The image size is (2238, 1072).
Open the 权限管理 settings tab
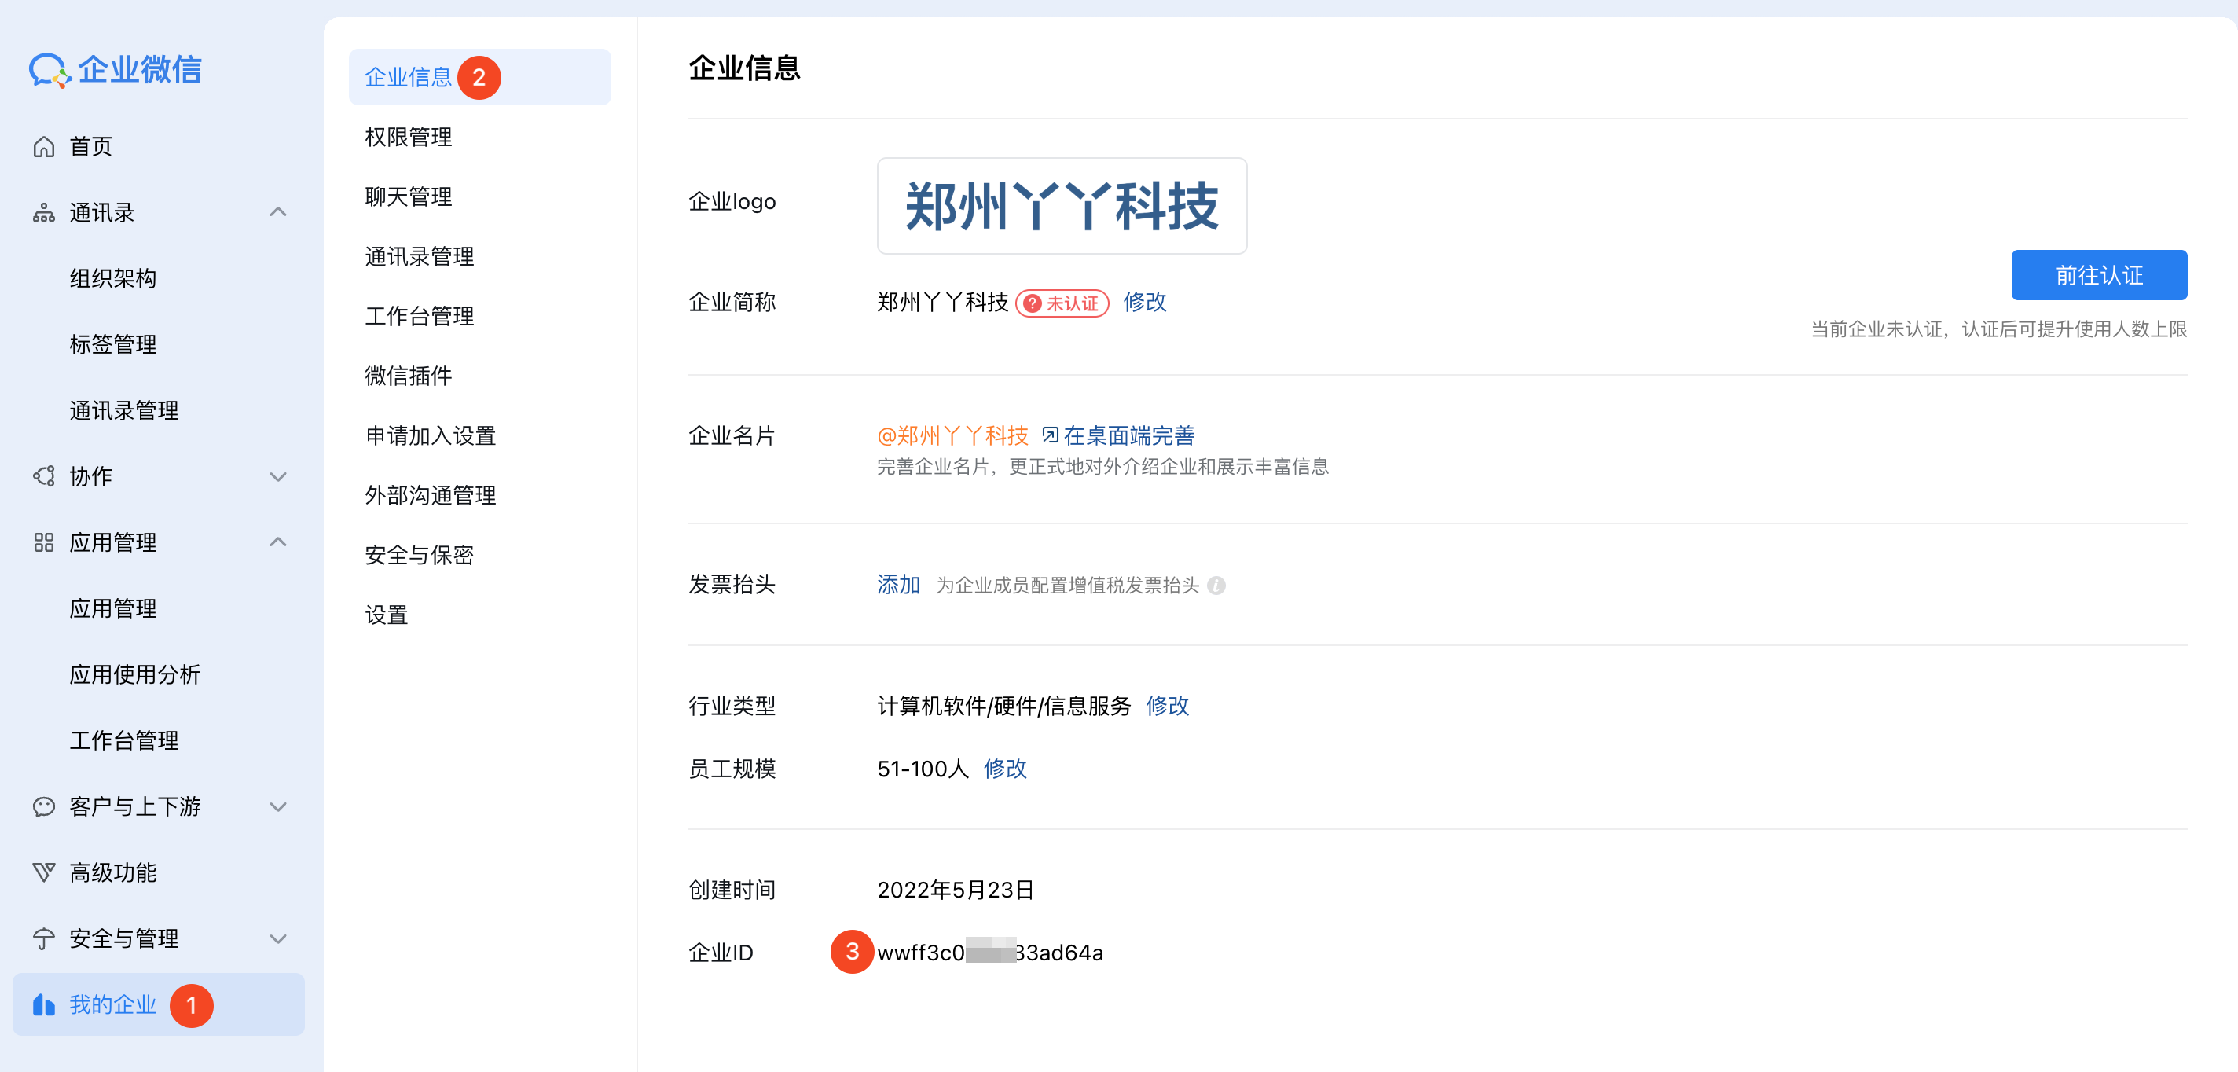pyautogui.click(x=409, y=138)
